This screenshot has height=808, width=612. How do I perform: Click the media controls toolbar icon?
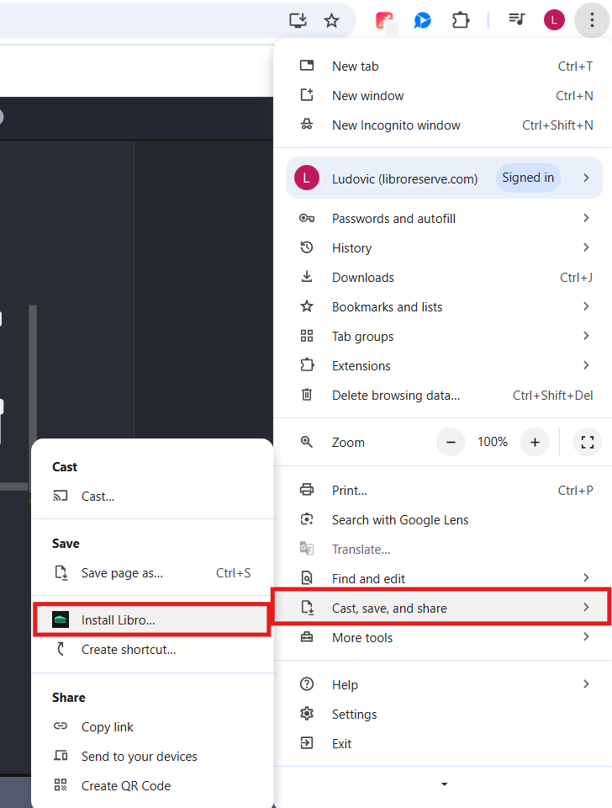coord(517,20)
